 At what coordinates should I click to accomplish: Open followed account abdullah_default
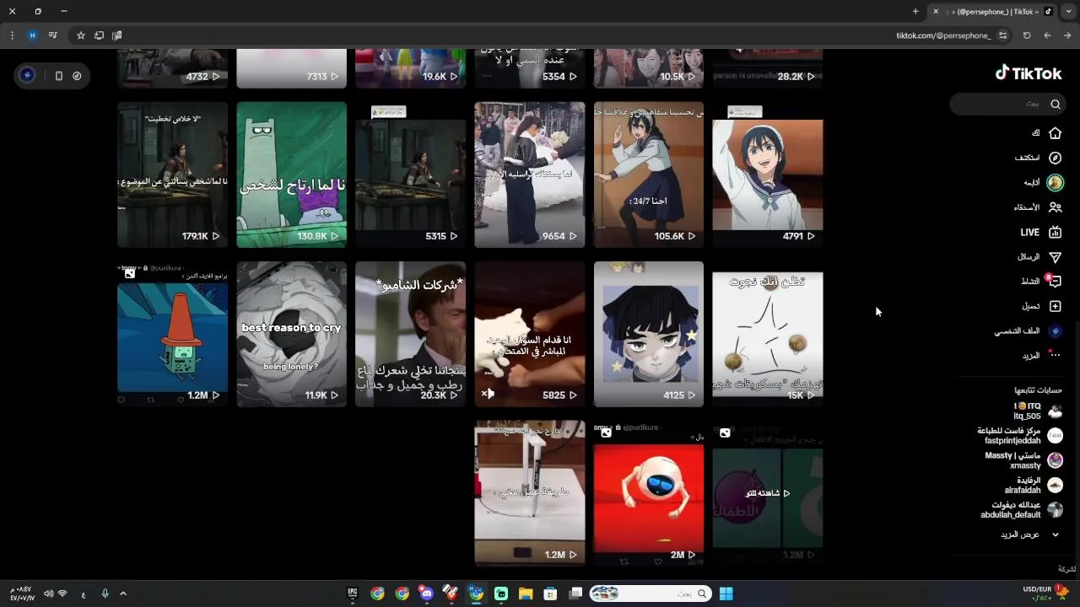click(1021, 509)
